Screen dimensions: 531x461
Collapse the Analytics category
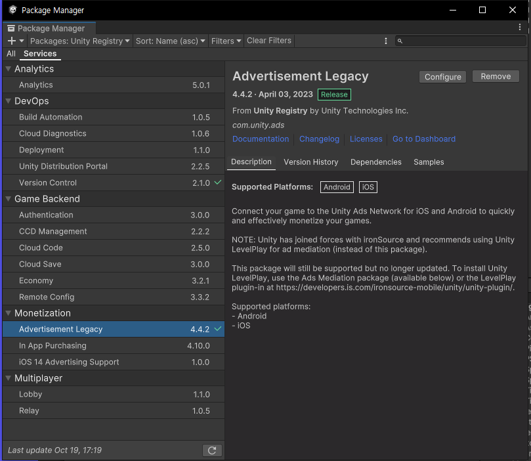[x=9, y=69]
